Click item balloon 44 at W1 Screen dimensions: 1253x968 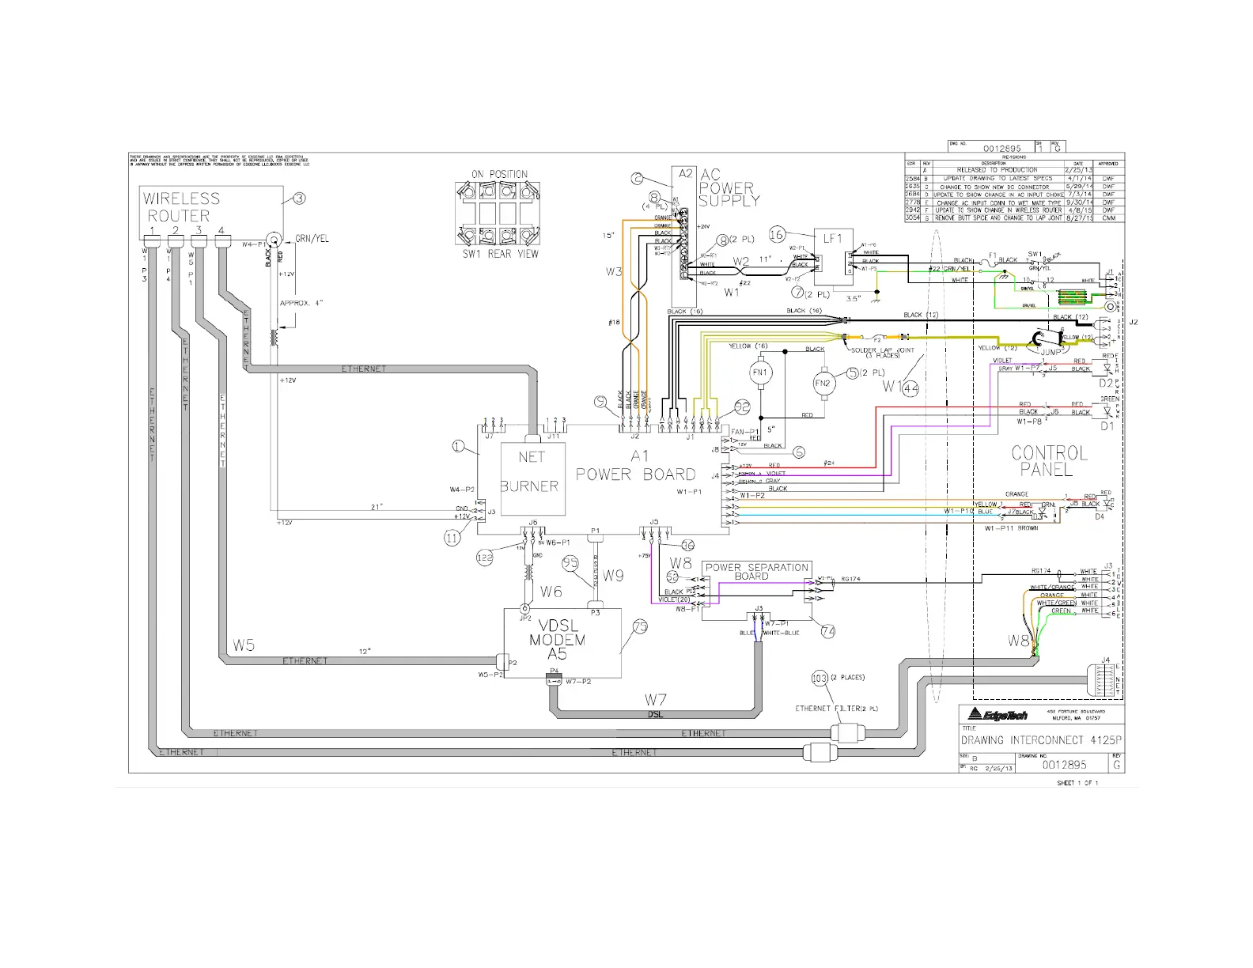pyautogui.click(x=910, y=388)
